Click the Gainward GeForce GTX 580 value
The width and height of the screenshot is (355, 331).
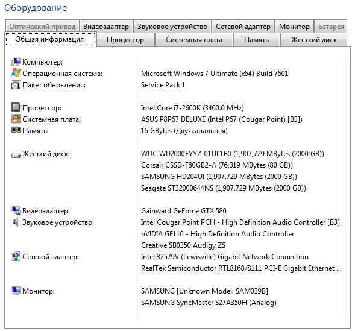(x=184, y=211)
